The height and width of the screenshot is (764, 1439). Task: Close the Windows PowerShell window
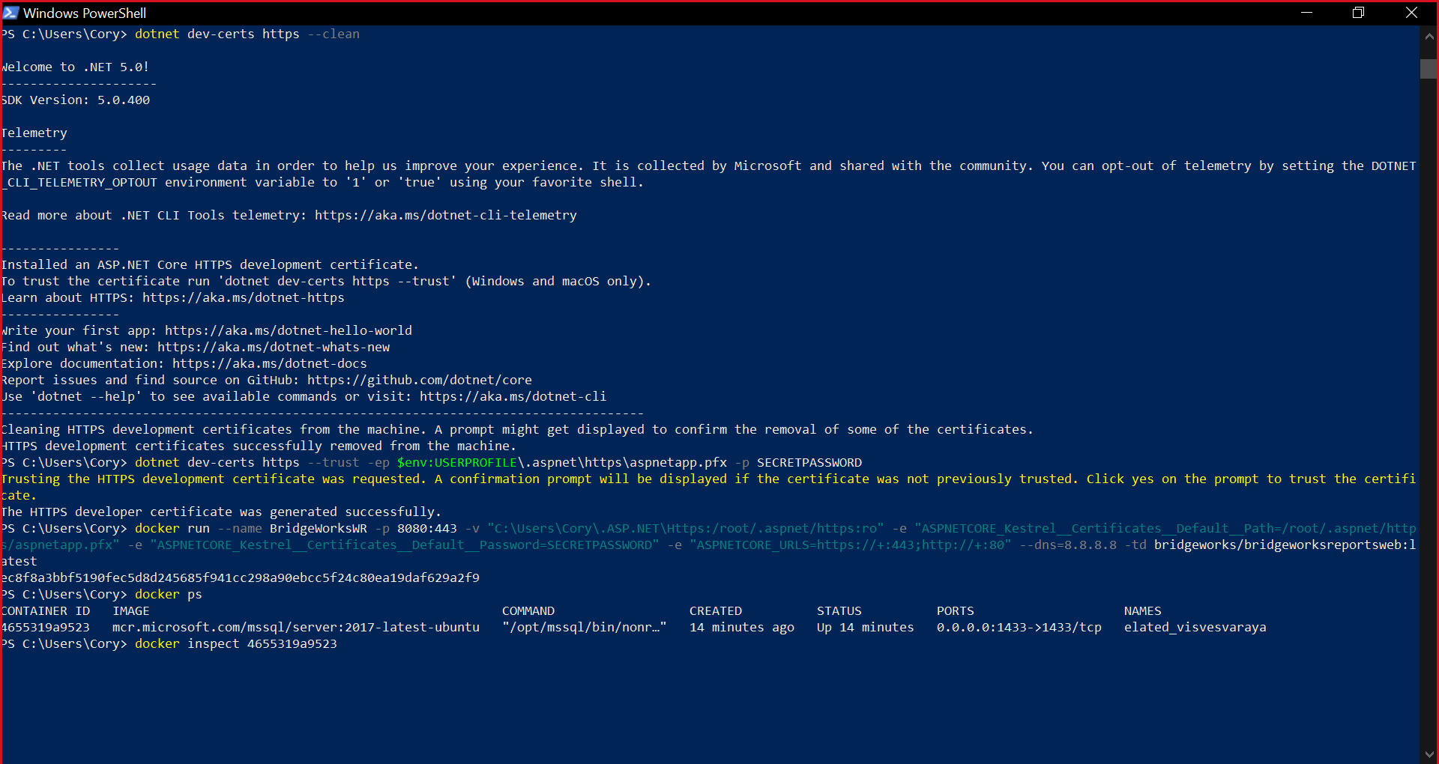tap(1411, 13)
